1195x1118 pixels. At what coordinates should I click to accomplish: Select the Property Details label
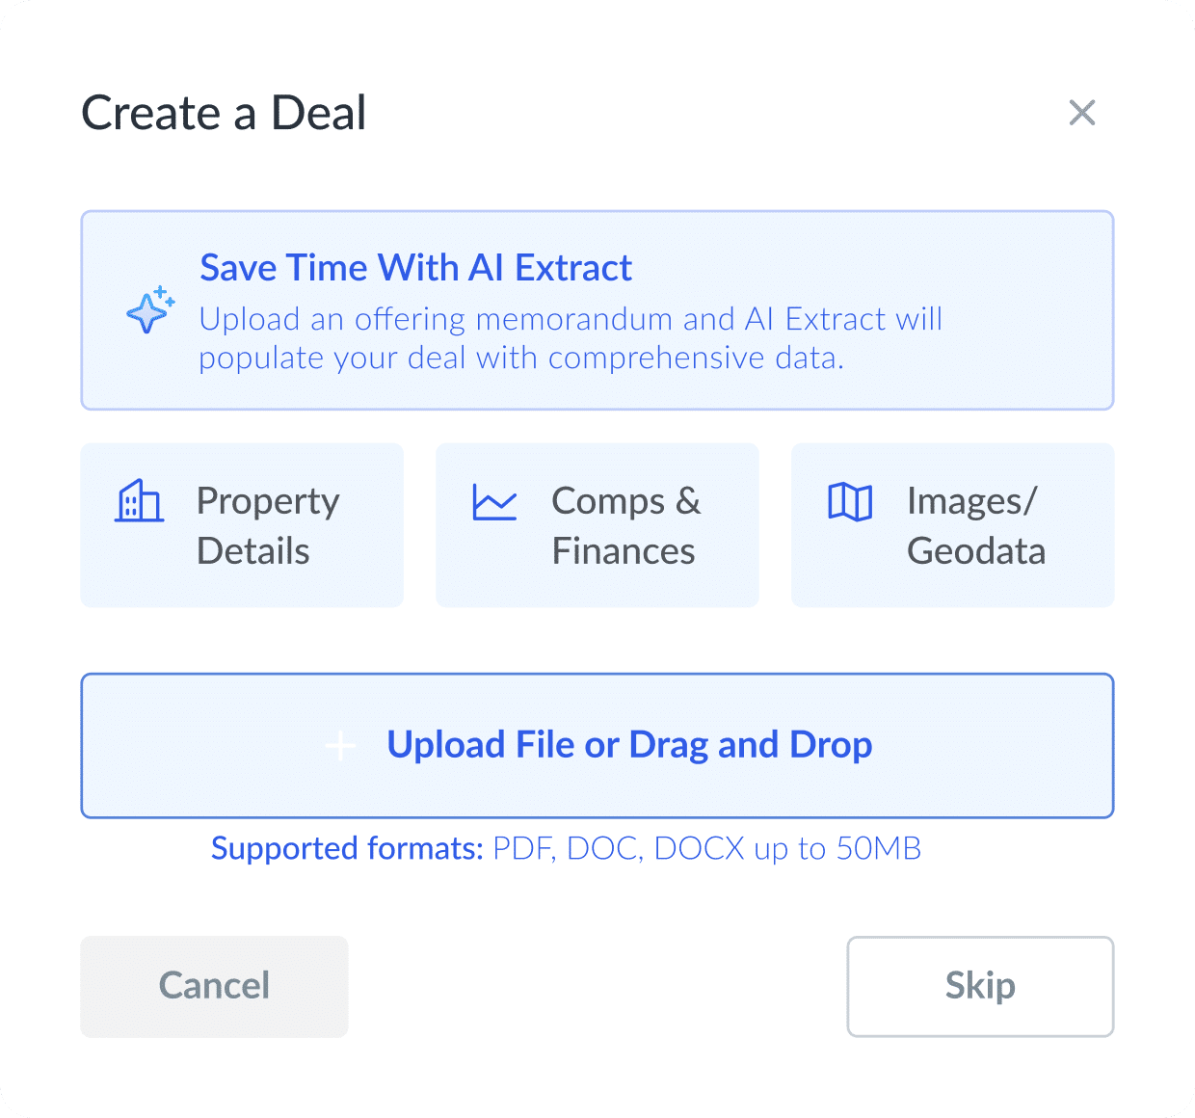tap(268, 526)
